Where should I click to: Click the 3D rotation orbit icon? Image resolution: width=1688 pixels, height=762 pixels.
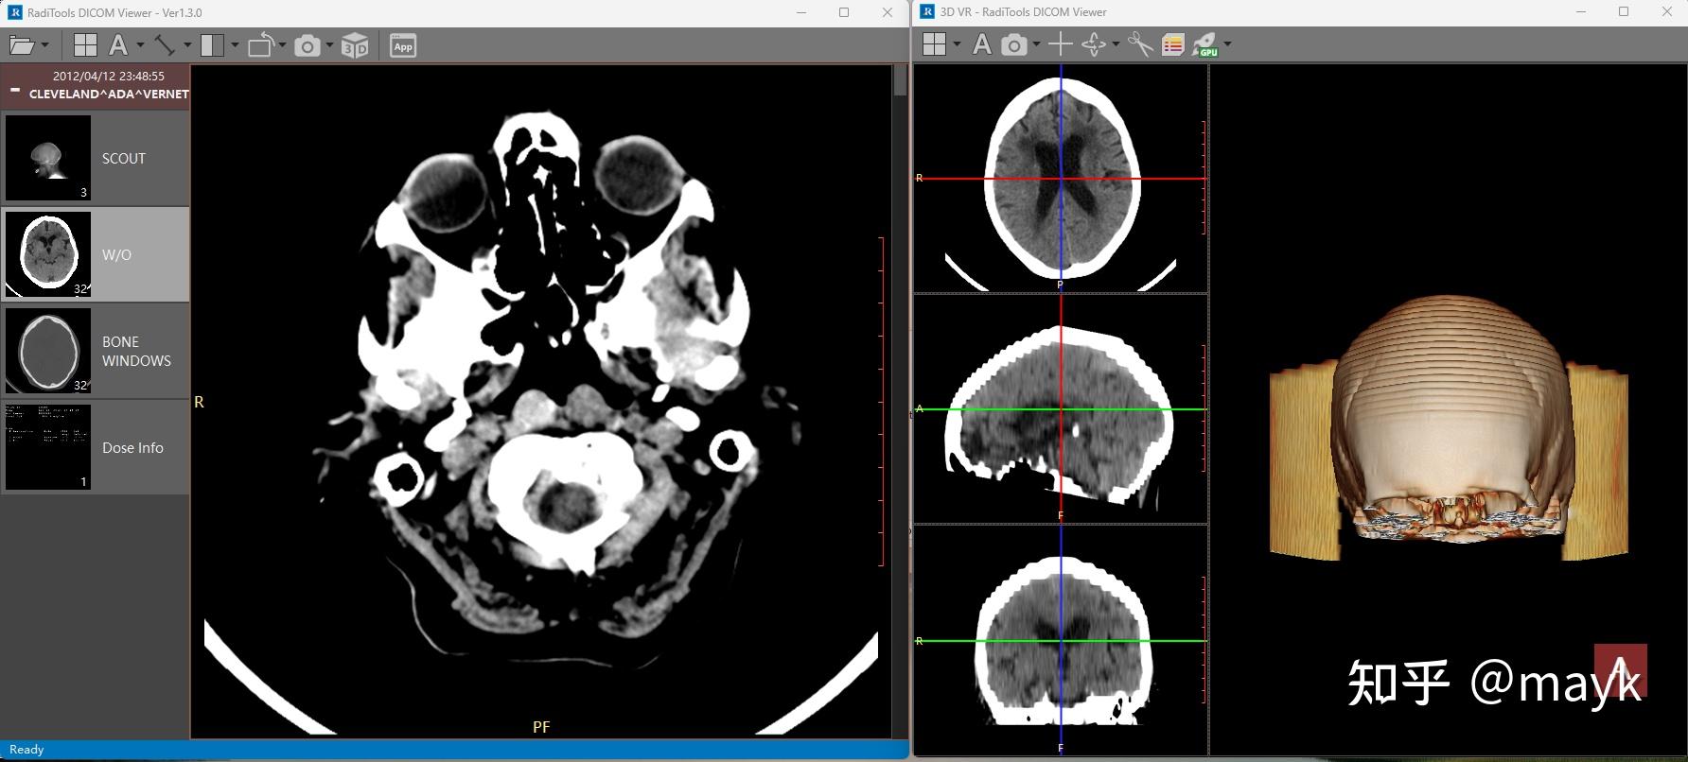[x=1094, y=43]
